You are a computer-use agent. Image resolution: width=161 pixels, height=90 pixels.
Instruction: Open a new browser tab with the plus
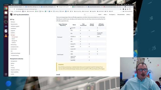click(120, 7)
